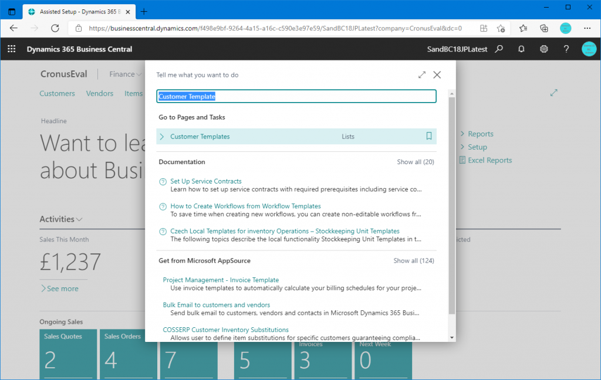Image resolution: width=601 pixels, height=380 pixels.
Task: Click the help icon beside Create Workflows article
Action: pyautogui.click(x=163, y=206)
